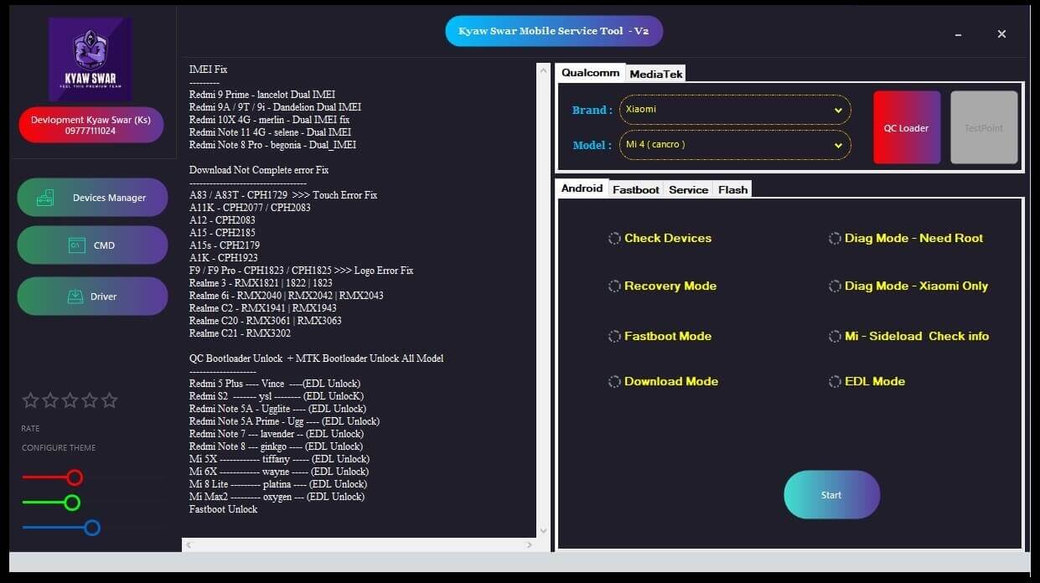Click the Download Not Complete error Fix heading
Screen dimensions: 1040x583
click(x=259, y=170)
